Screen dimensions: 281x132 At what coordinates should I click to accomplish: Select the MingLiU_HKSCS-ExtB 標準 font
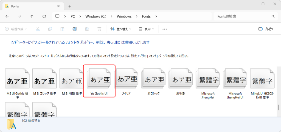(x=263, y=83)
